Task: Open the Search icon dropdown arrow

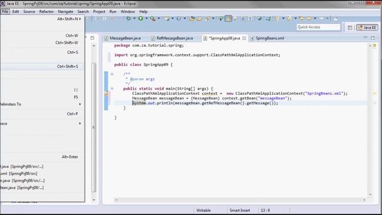Action: 213,19
